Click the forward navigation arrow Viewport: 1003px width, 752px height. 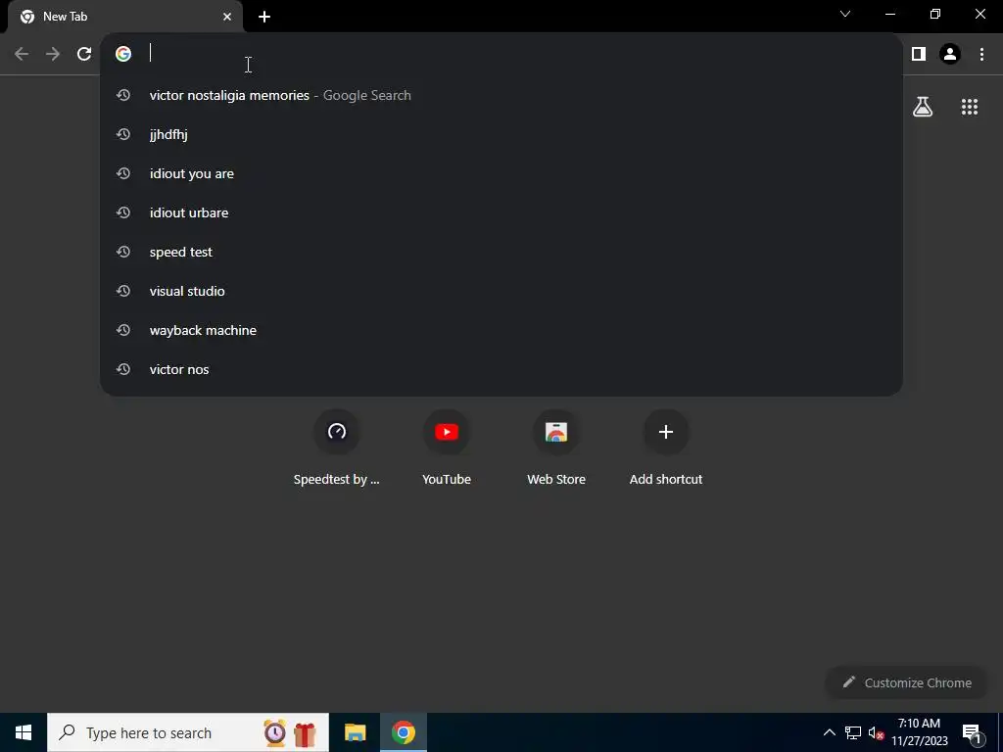click(53, 54)
